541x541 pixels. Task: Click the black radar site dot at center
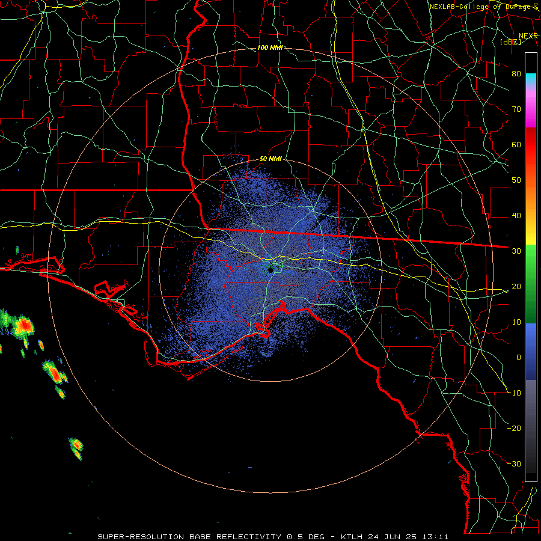(271, 270)
